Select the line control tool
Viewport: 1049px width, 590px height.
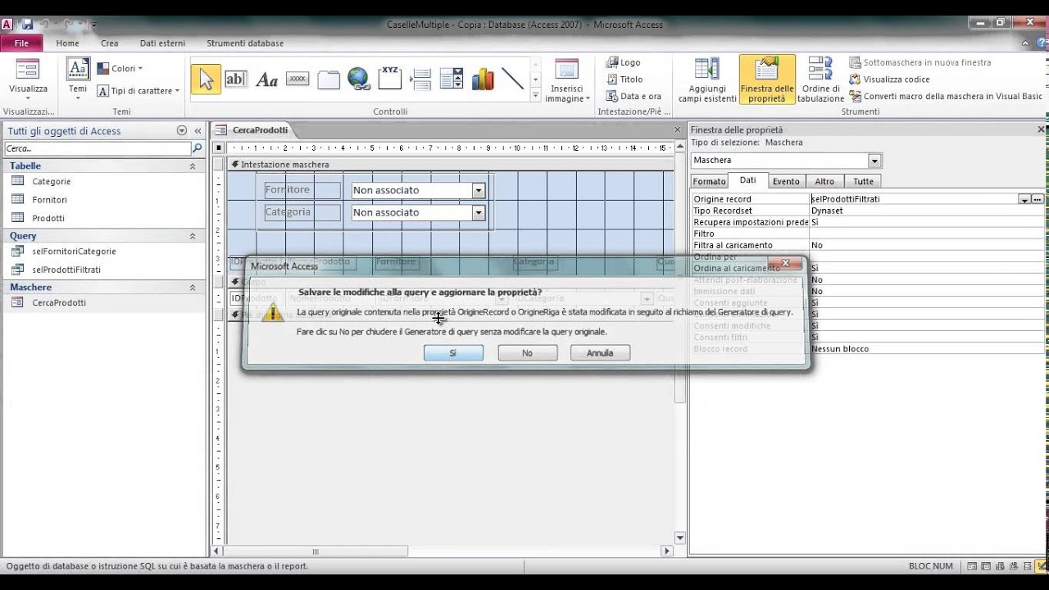click(513, 79)
